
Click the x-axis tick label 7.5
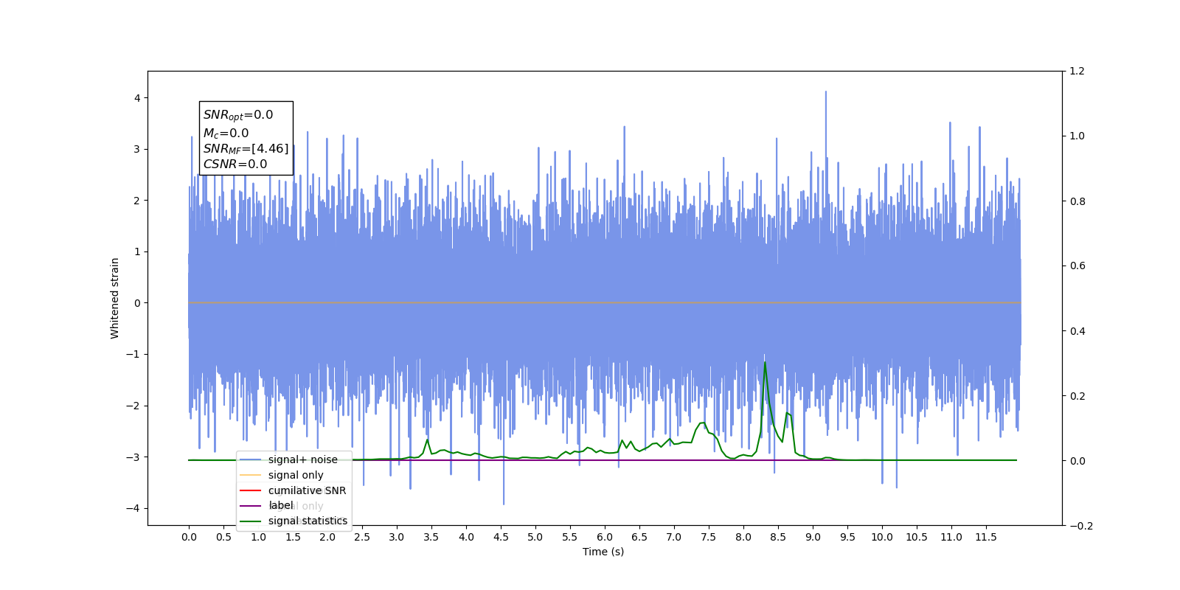(709, 537)
